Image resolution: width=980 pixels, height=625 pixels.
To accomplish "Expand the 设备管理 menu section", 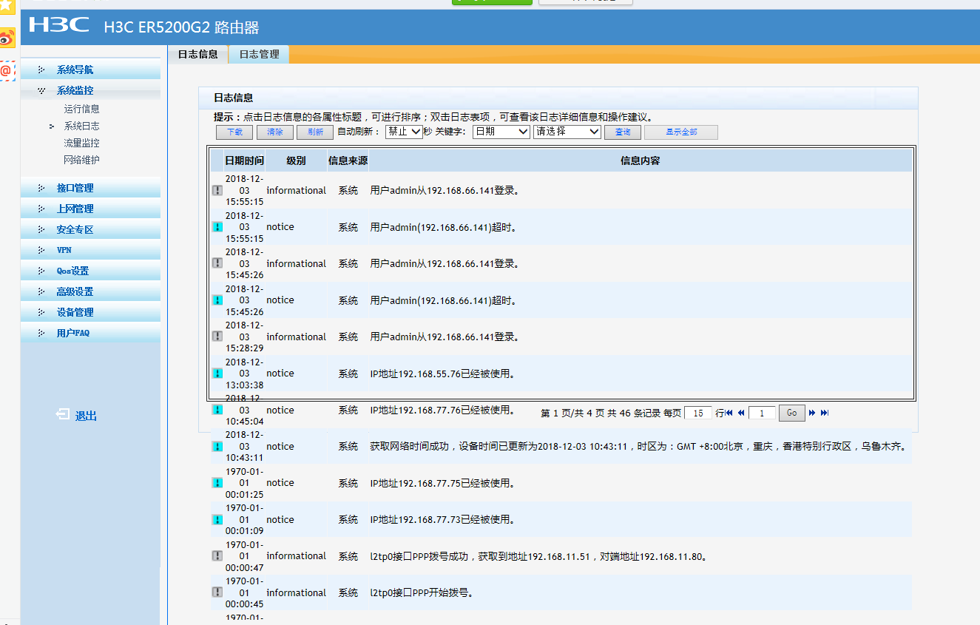I will tap(90, 312).
